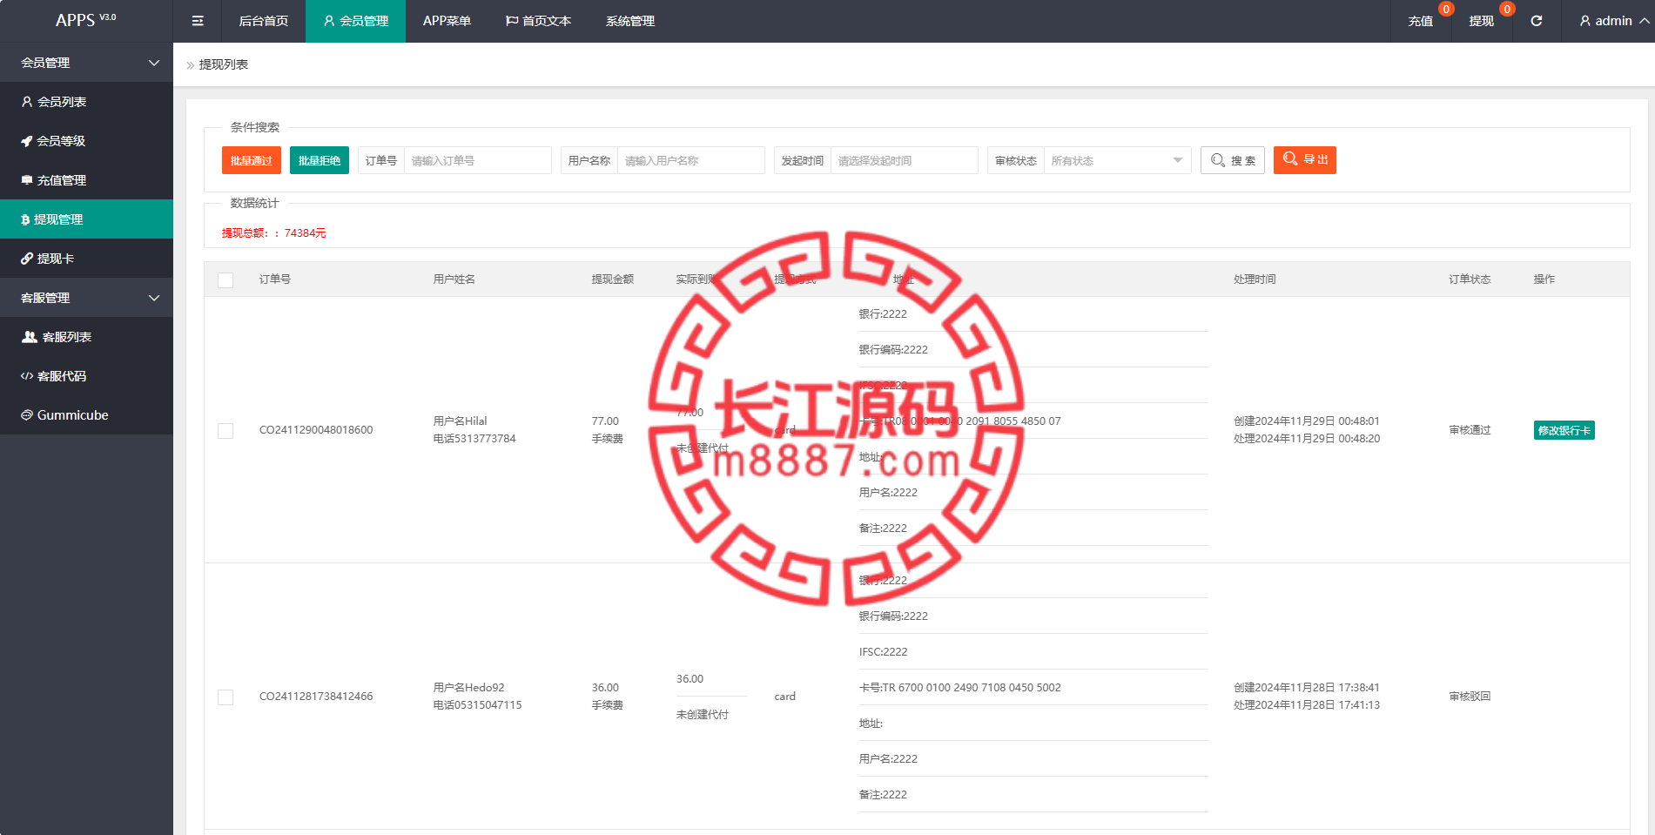1655x835 pixels.
Task: Click order number CO2411290048018600
Action: tap(316, 430)
